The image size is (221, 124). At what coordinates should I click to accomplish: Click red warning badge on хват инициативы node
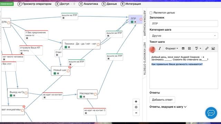[x=24, y=106]
